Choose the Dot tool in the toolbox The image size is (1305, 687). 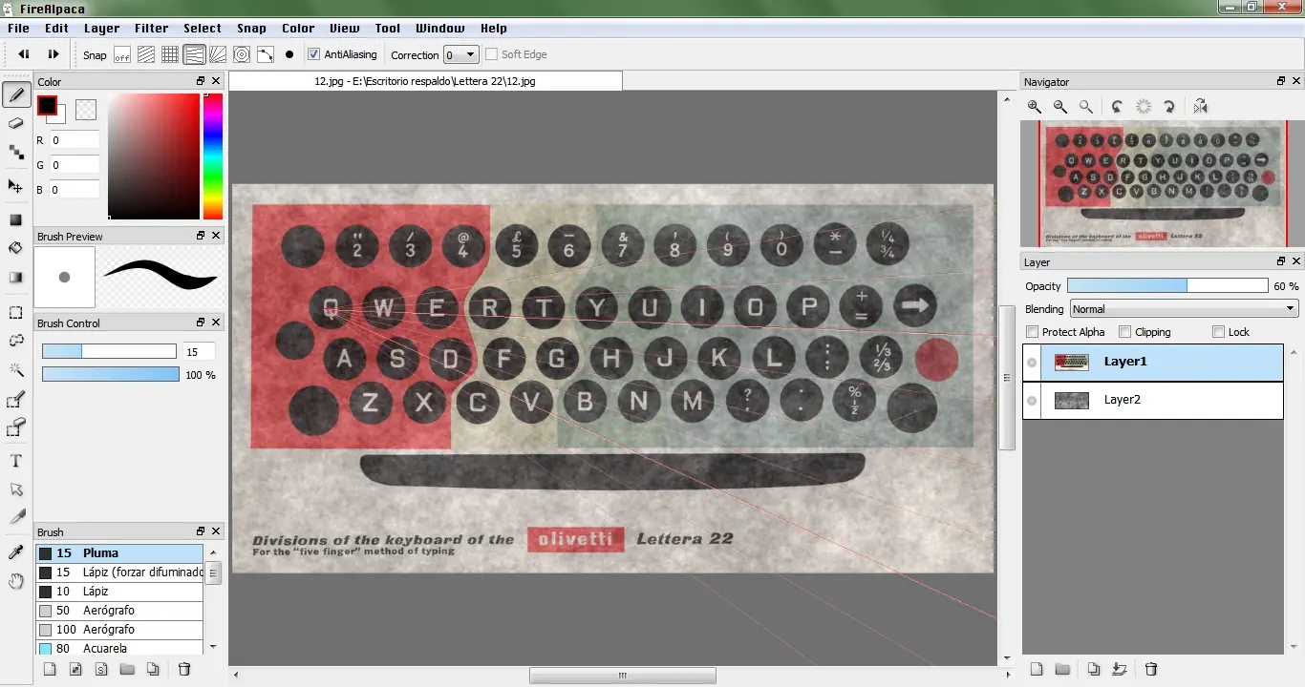click(x=15, y=152)
